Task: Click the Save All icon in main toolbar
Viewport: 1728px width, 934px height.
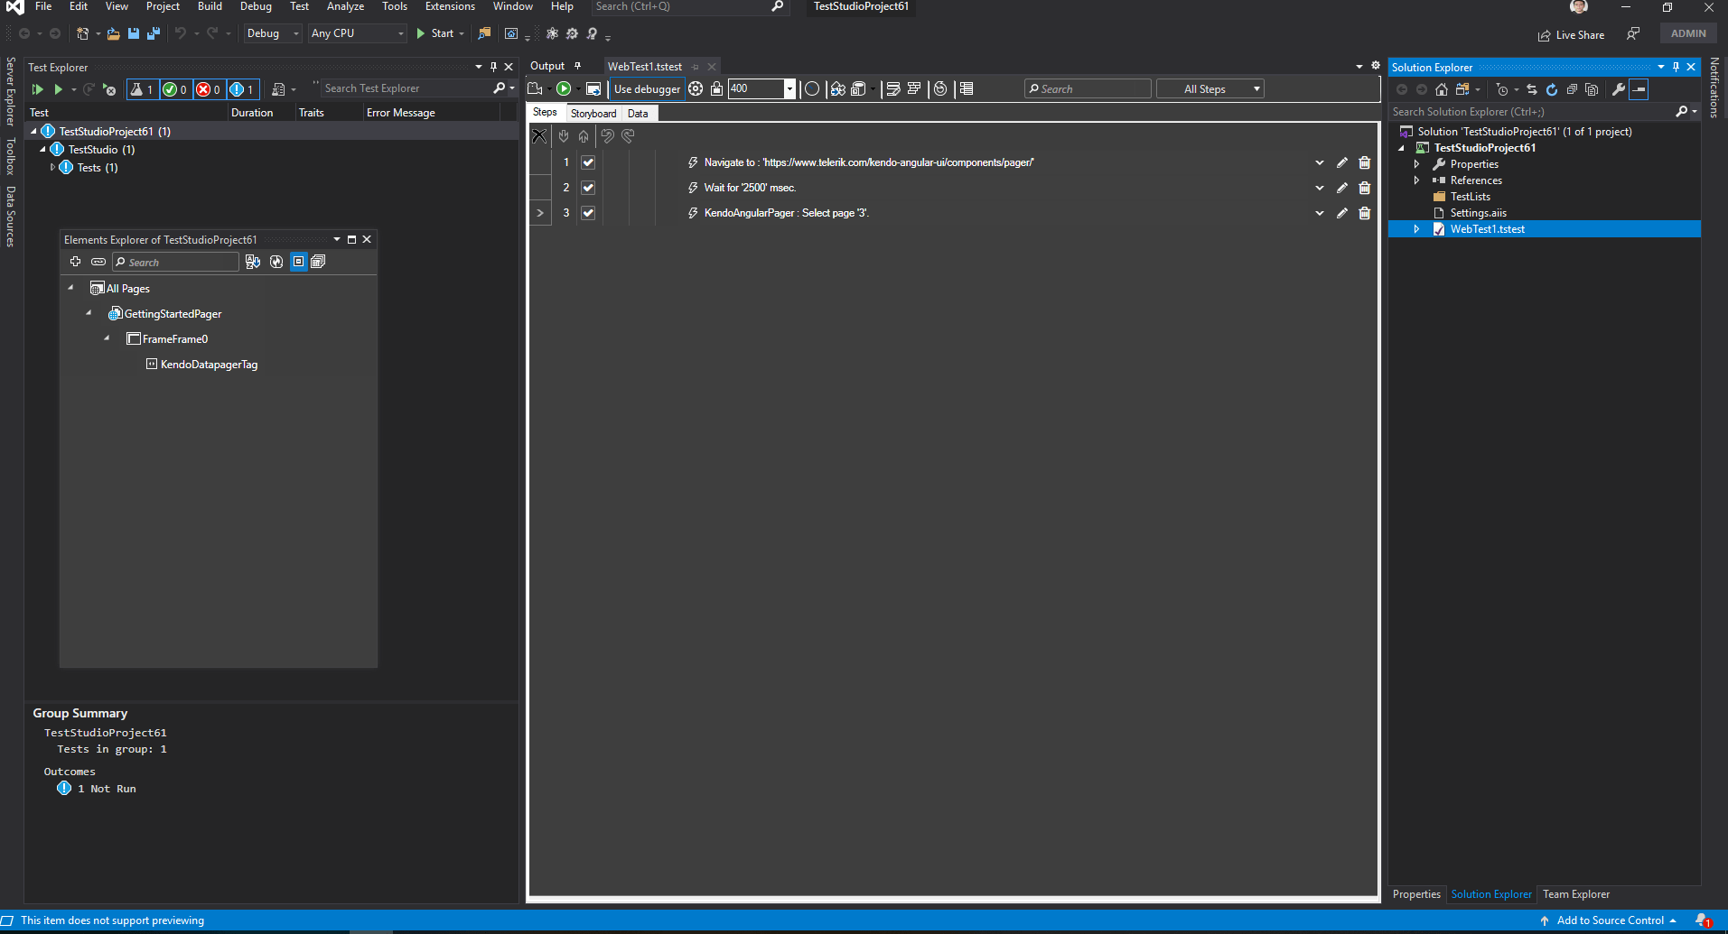Action: click(154, 33)
